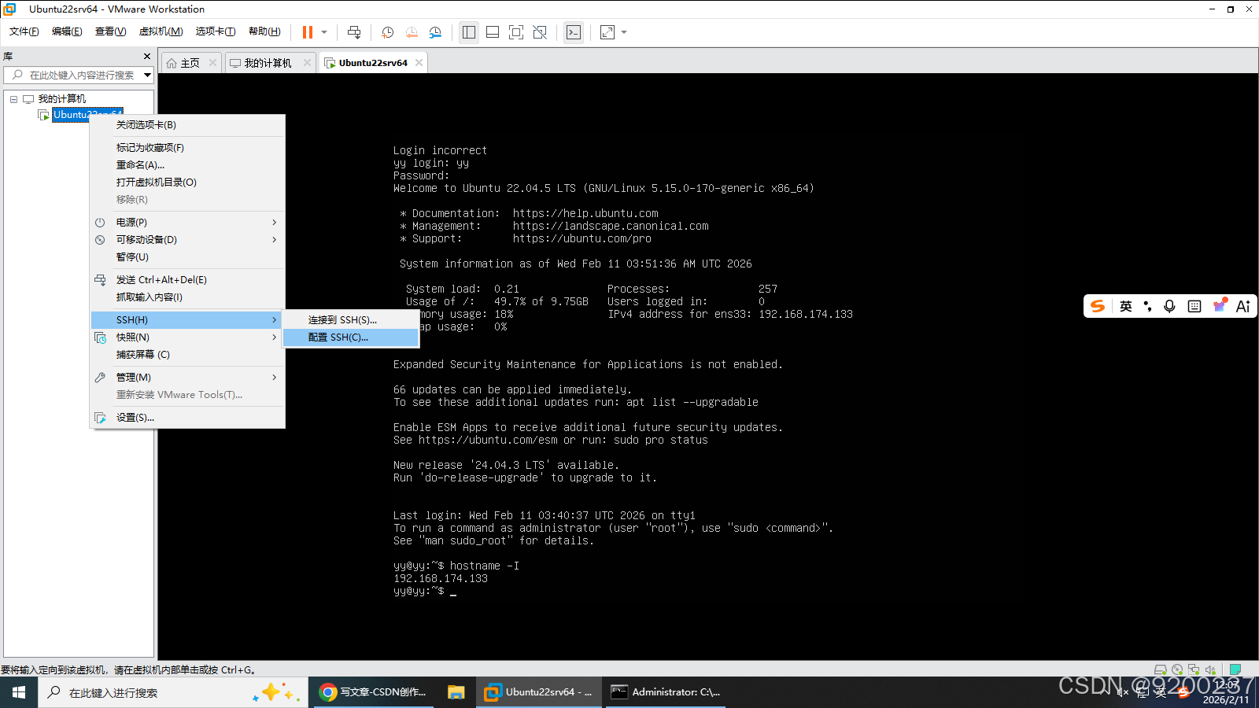Choose 捕获屏幕 (C) menu entry

[143, 355]
